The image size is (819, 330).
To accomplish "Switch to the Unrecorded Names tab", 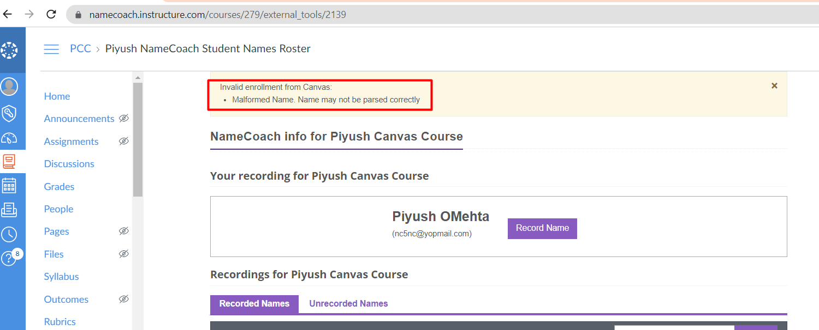I will point(348,304).
